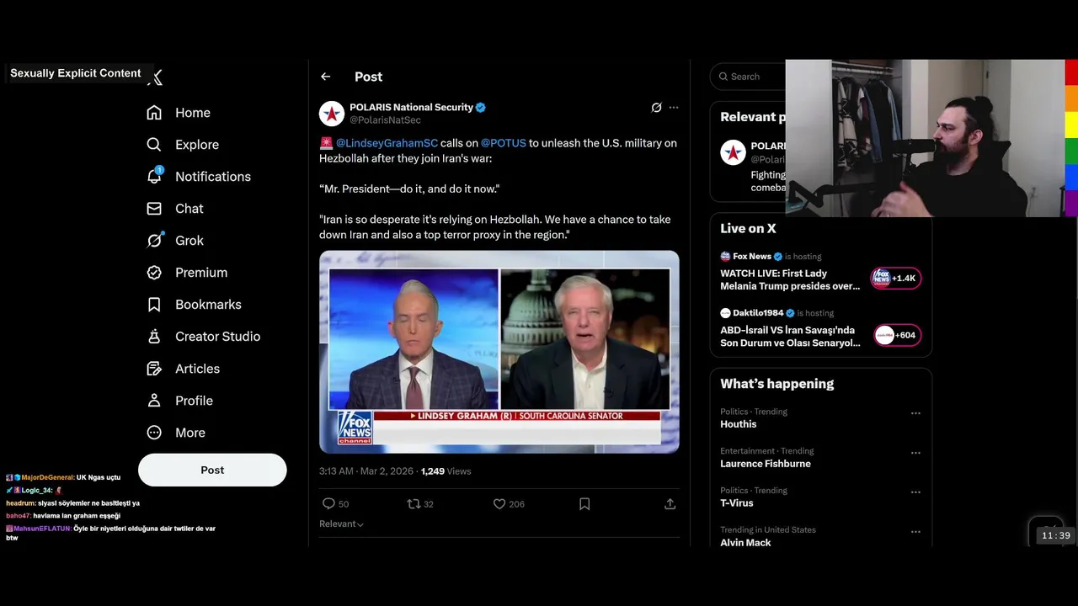
Task: Open the X logo home link
Action: coord(155,77)
